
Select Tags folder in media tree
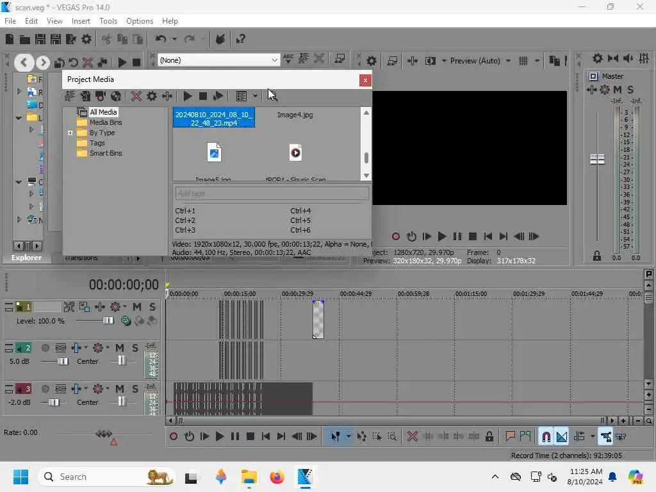tap(97, 143)
